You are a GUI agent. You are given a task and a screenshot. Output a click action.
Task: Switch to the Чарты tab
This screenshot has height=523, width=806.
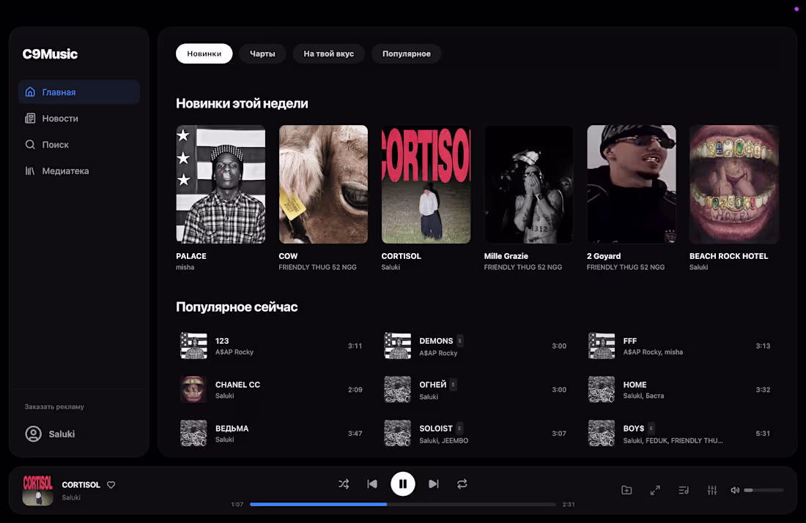(262, 53)
